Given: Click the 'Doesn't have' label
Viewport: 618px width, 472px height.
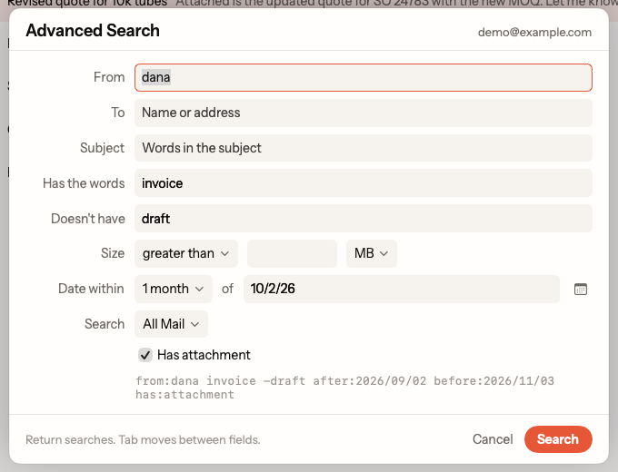Looking at the screenshot, I should coord(88,219).
